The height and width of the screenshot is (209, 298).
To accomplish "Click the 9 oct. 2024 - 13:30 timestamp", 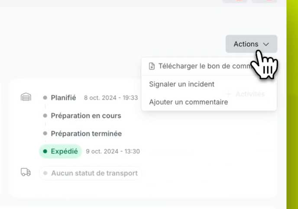I will click(x=113, y=151).
